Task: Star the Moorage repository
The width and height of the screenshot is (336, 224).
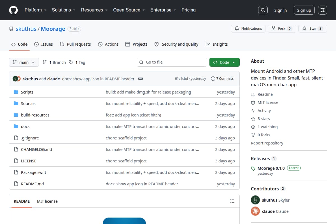Action: tap(313, 28)
